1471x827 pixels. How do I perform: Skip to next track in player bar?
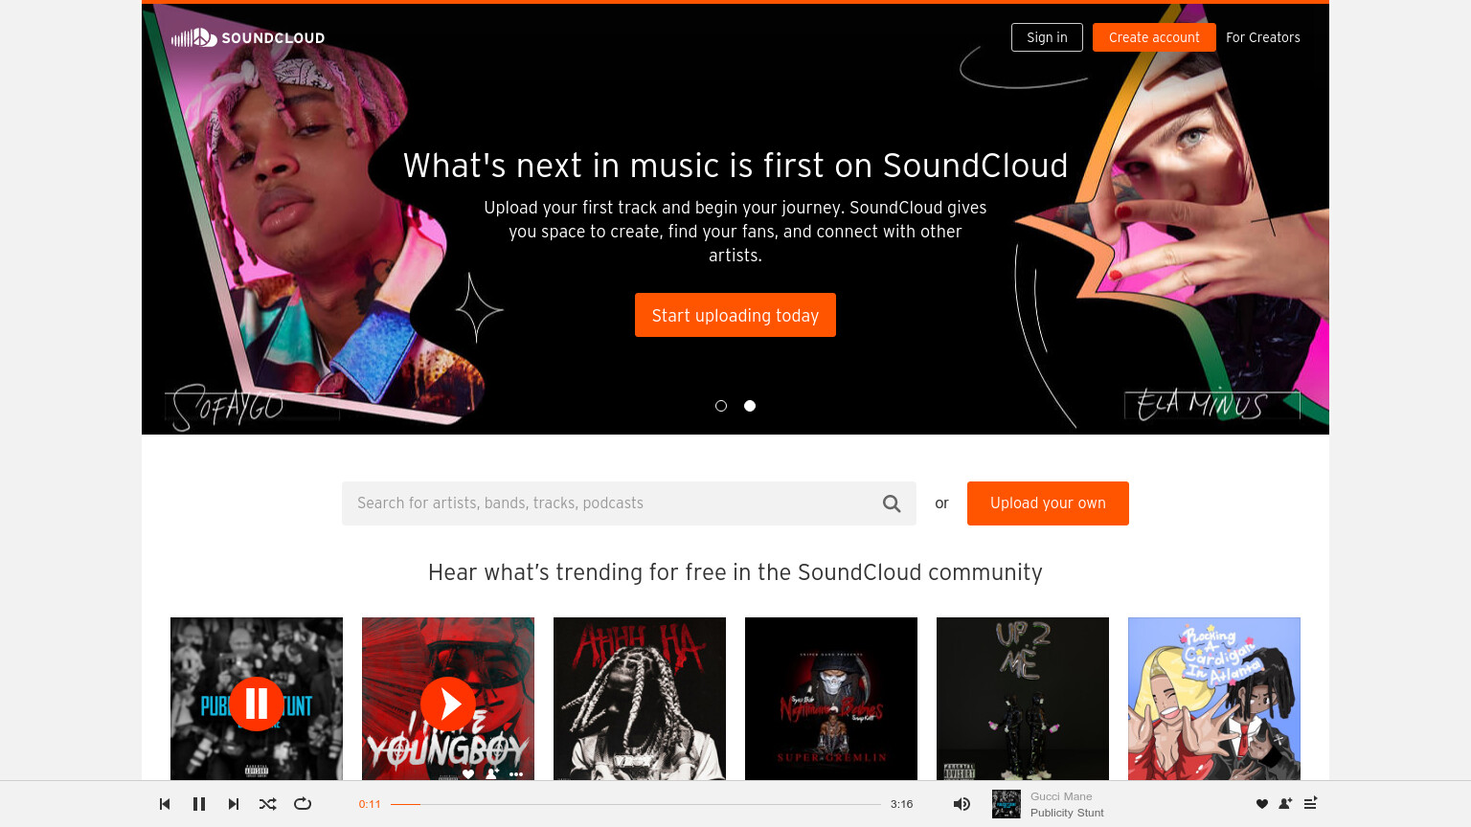234,804
